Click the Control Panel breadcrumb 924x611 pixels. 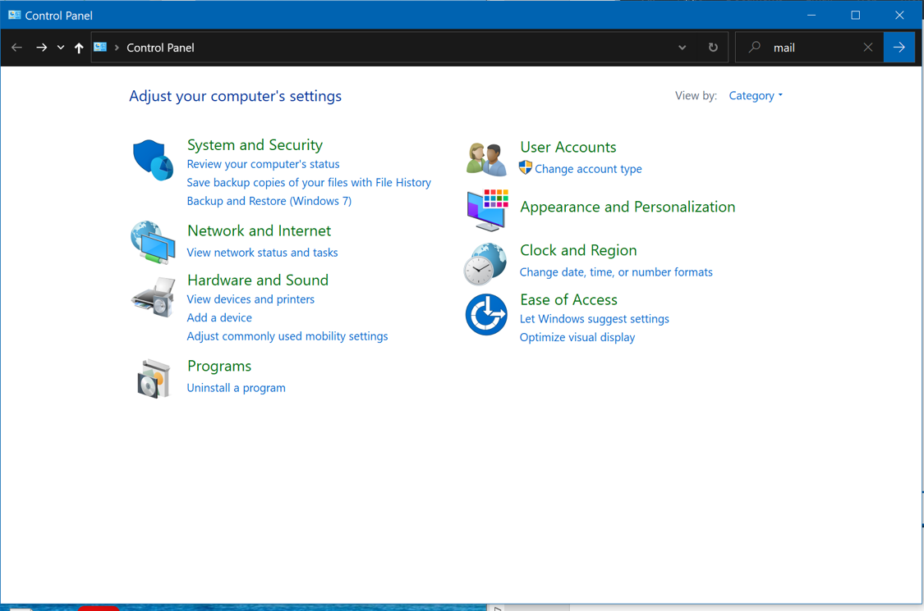click(160, 48)
